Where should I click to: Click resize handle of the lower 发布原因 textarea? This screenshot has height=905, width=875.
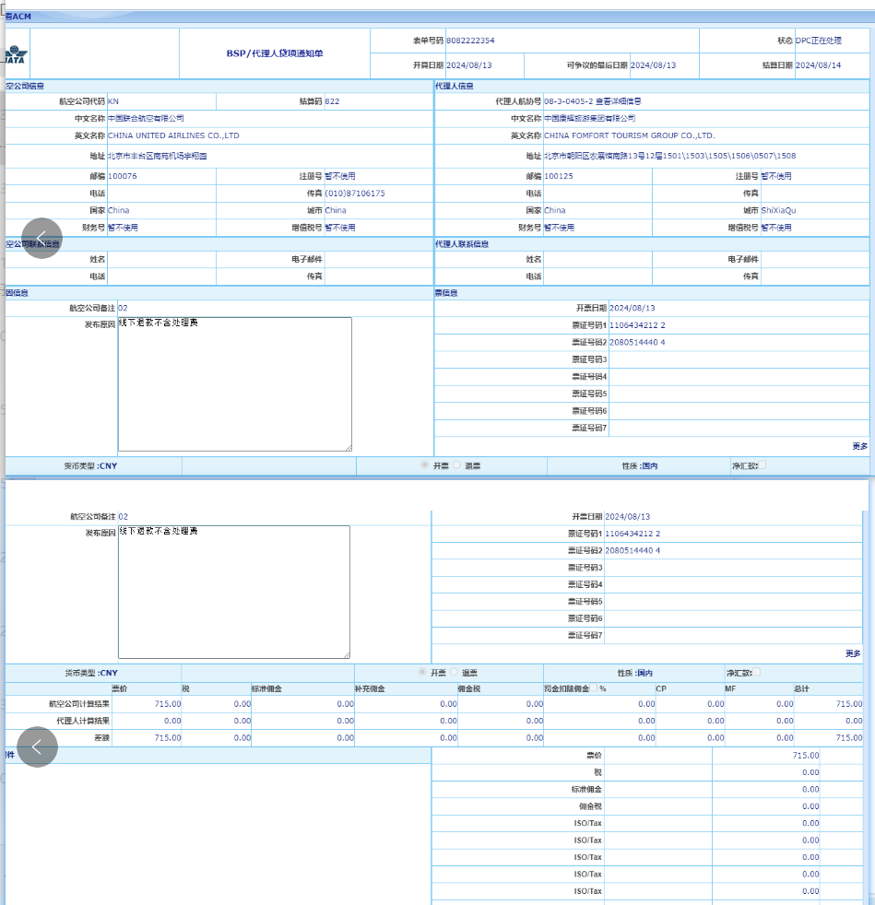[346, 655]
